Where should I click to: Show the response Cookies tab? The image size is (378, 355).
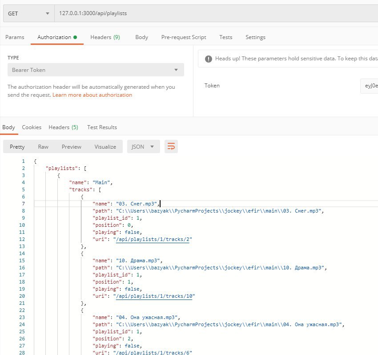coord(32,127)
